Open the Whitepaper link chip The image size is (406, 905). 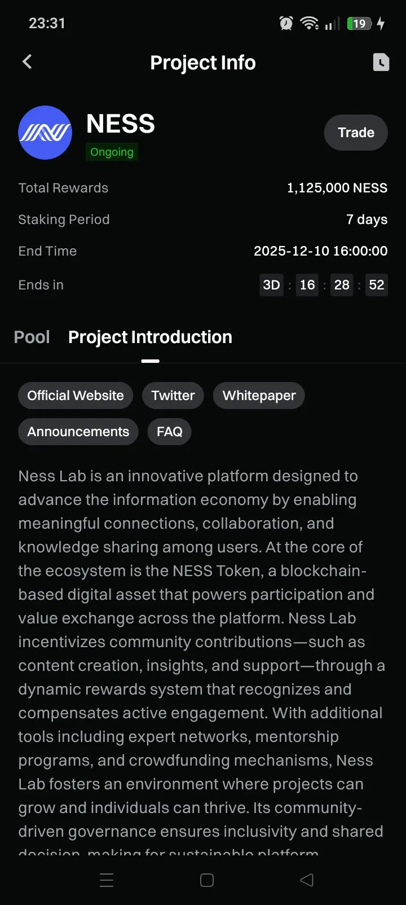click(259, 396)
